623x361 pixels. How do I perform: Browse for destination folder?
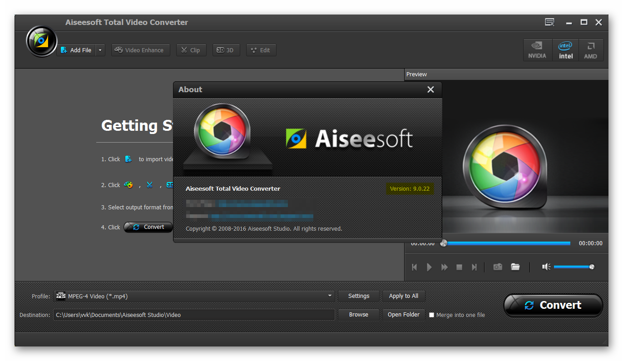[359, 315]
